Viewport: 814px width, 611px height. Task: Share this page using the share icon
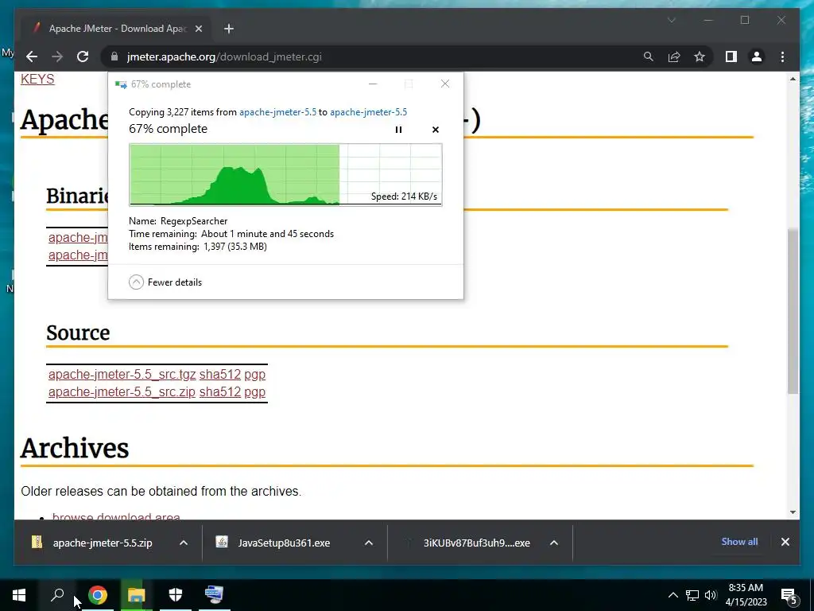(x=674, y=56)
